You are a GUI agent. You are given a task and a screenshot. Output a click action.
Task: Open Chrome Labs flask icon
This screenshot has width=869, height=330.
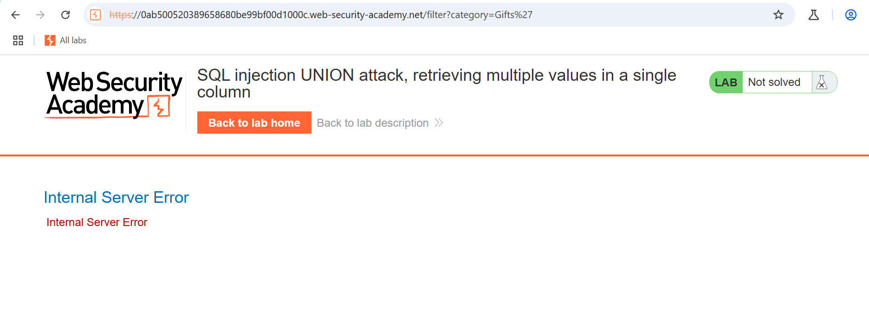[x=813, y=15]
